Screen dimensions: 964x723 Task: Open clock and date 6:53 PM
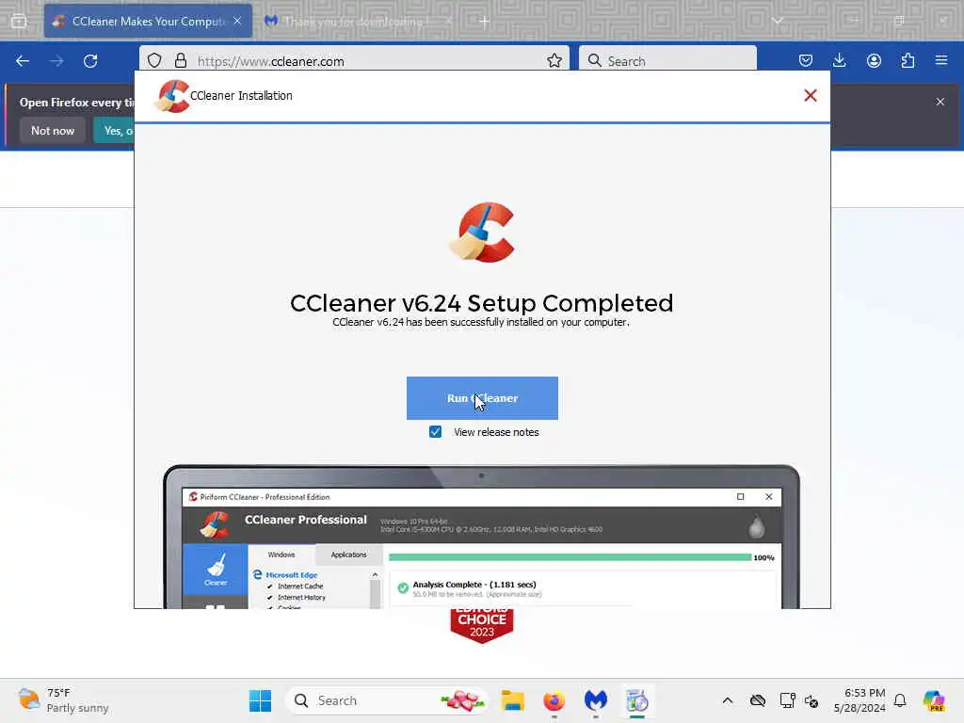pos(860,700)
